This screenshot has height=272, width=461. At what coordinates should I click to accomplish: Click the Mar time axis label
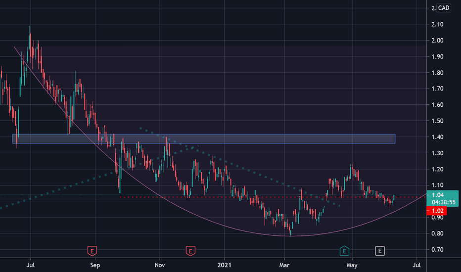[x=284, y=265]
